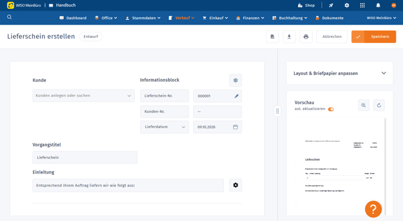Click the Lieferschein preview thumbnail
Viewport: 403px width, 221px height.
[x=340, y=166]
